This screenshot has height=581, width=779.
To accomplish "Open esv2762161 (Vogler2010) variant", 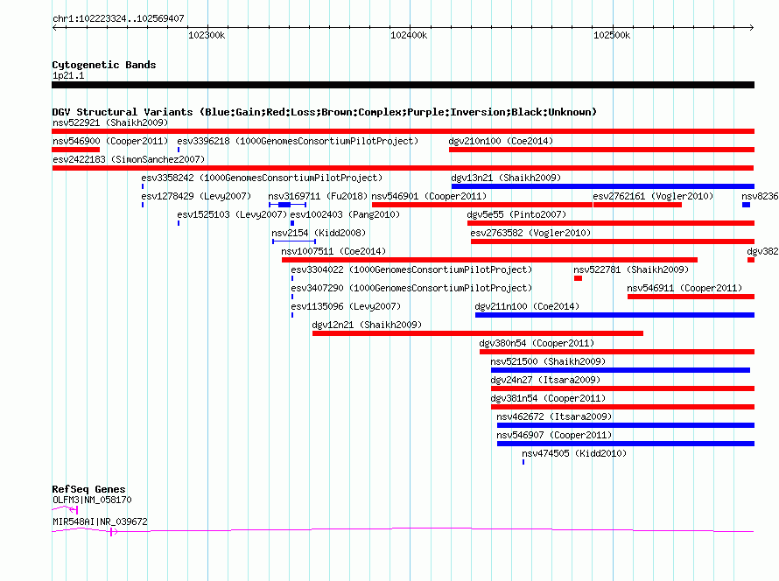I will tap(653, 196).
